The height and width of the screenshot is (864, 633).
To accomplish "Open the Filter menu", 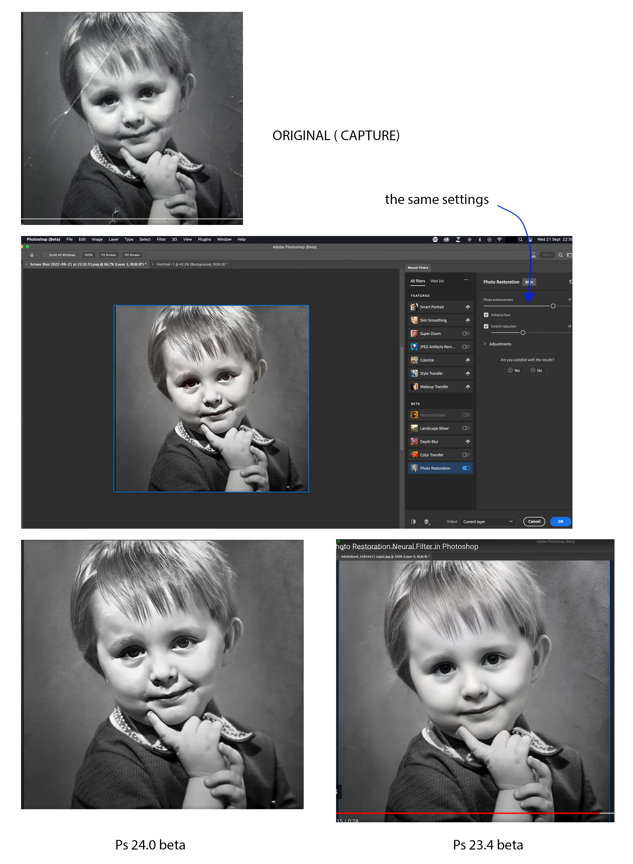I will click(x=161, y=239).
